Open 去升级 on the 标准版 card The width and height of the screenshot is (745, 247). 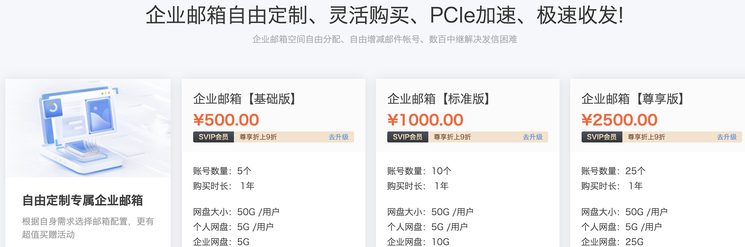[532, 137]
